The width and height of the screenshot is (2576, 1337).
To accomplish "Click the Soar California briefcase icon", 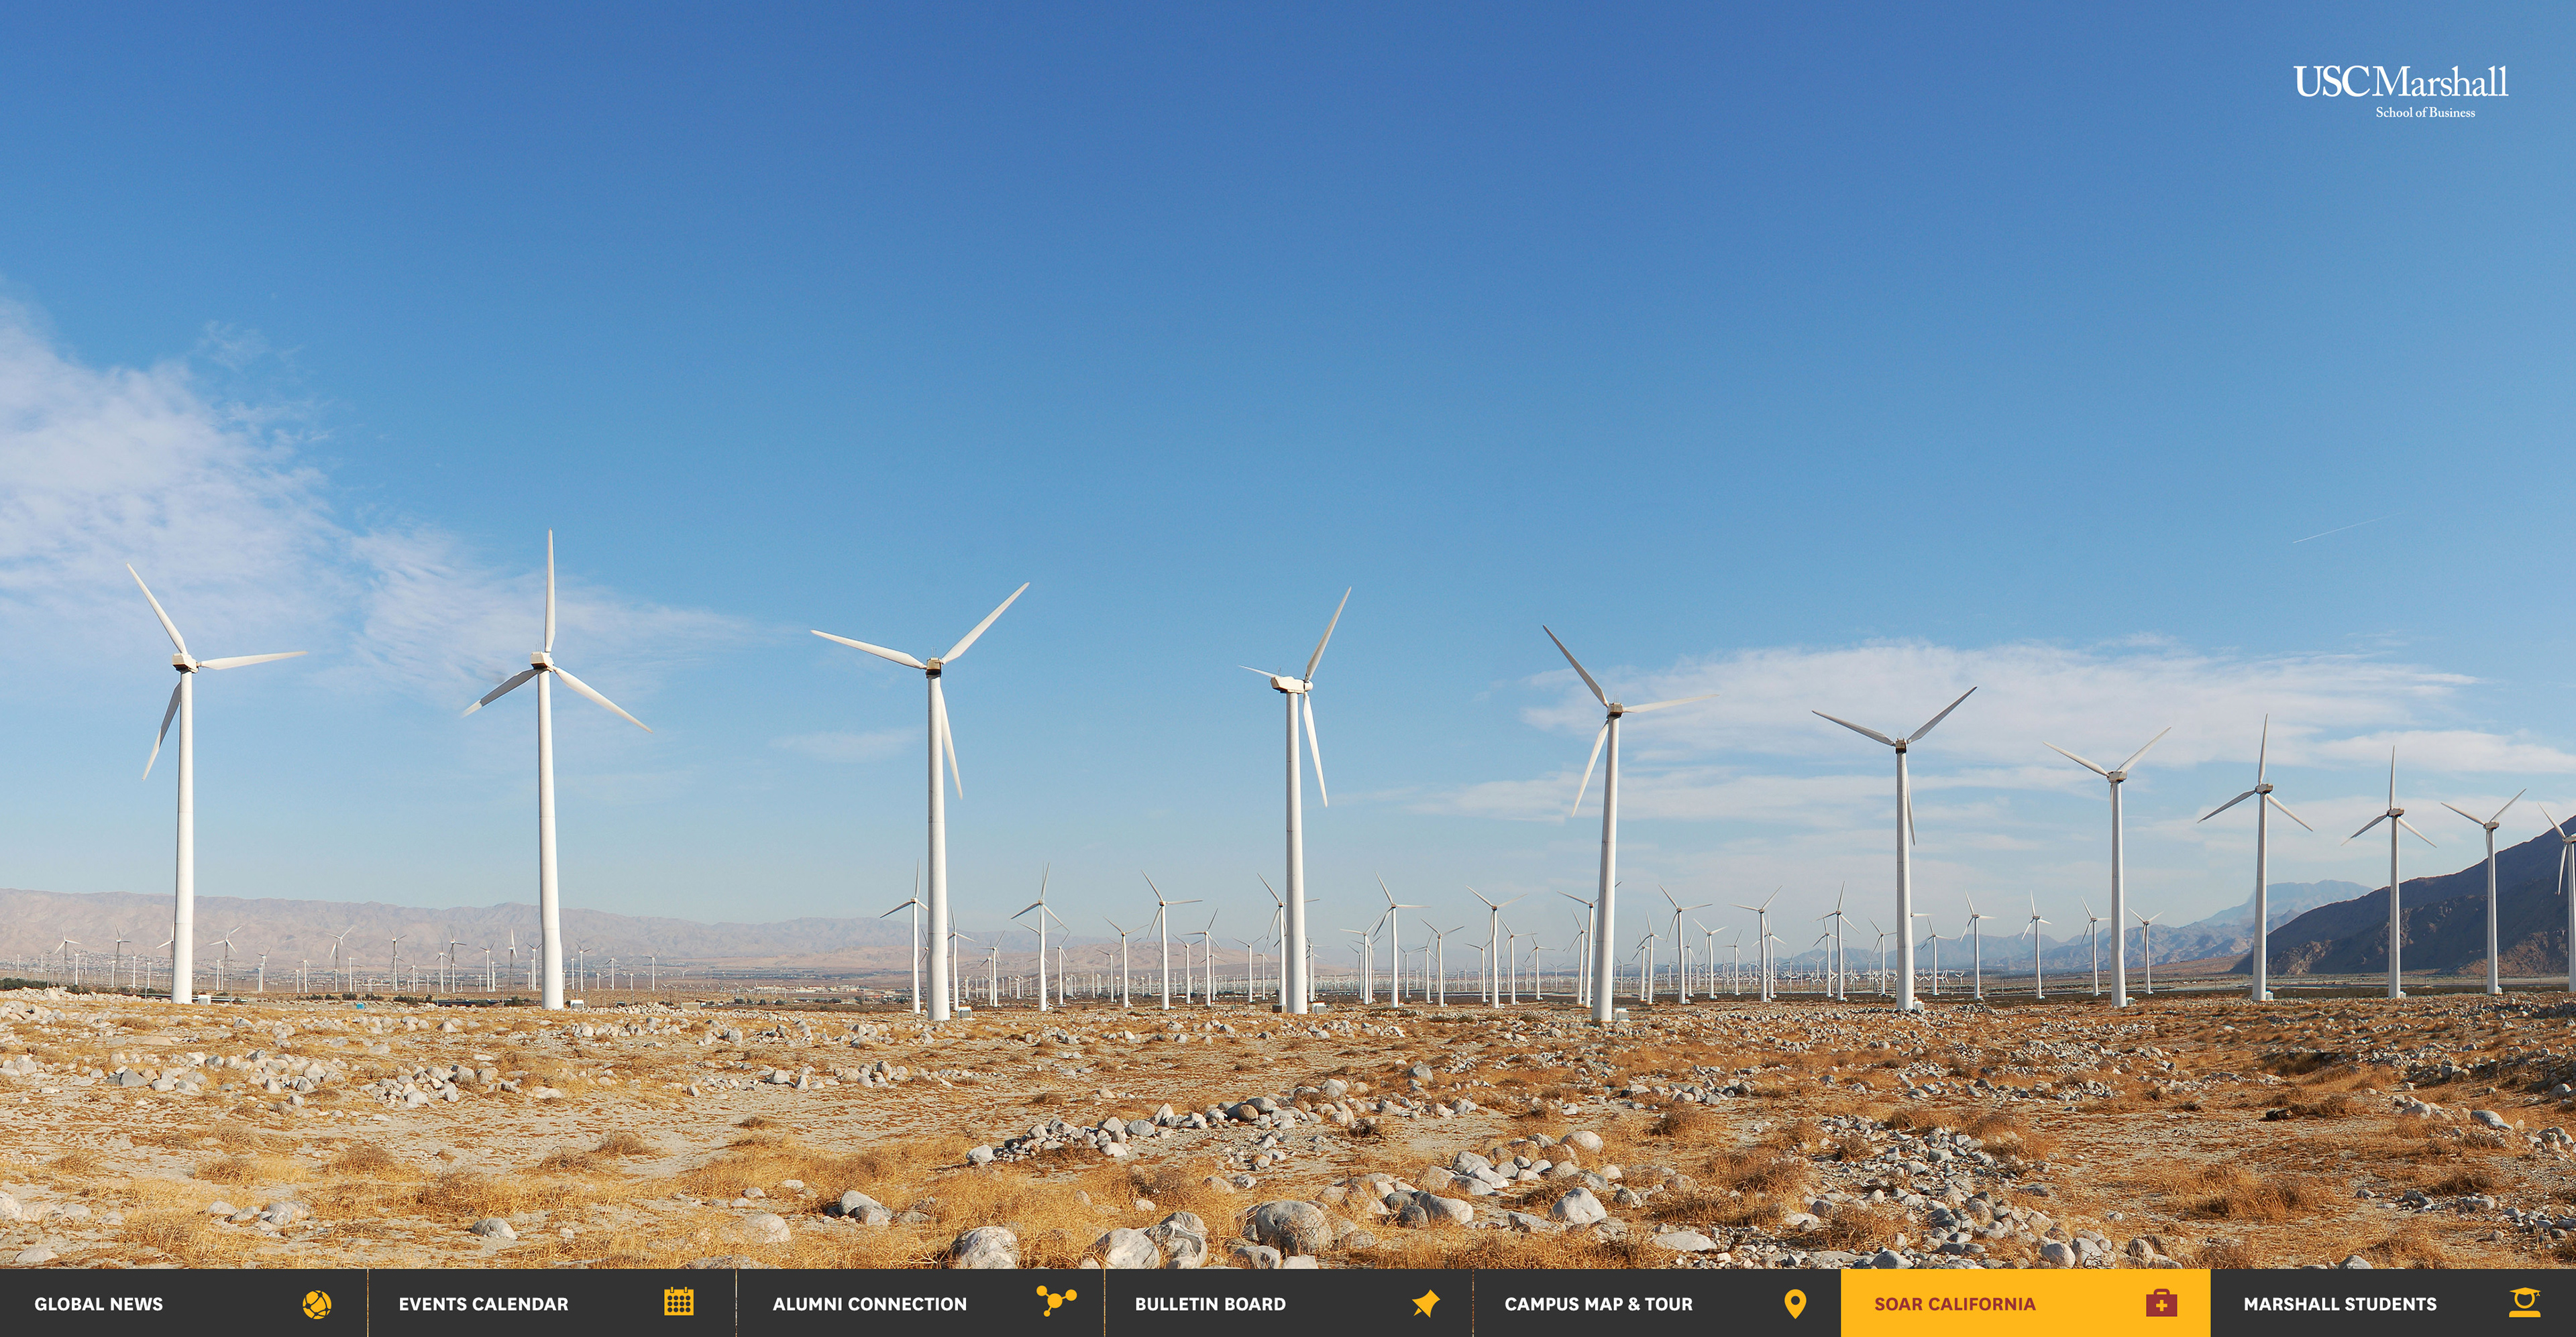I will click(2161, 1303).
